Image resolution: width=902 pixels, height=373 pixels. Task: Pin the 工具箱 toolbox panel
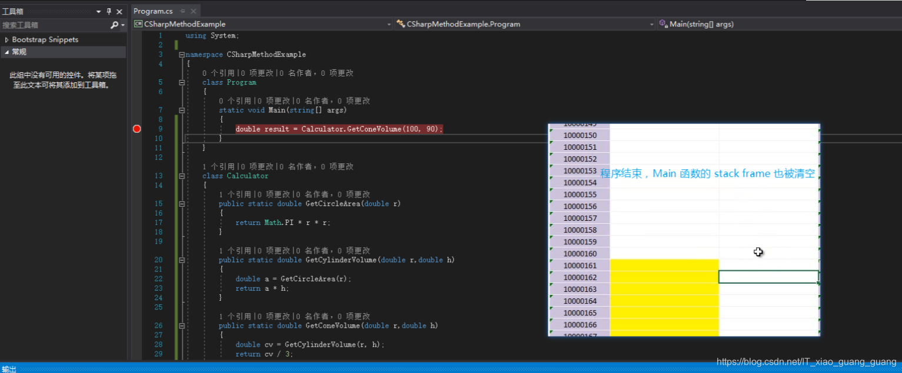[109, 12]
